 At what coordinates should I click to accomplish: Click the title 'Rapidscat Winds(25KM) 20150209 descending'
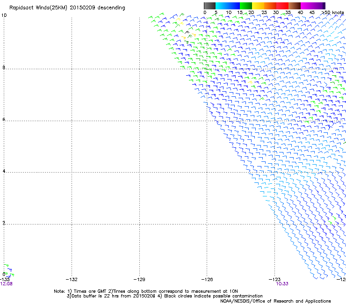click(67, 8)
